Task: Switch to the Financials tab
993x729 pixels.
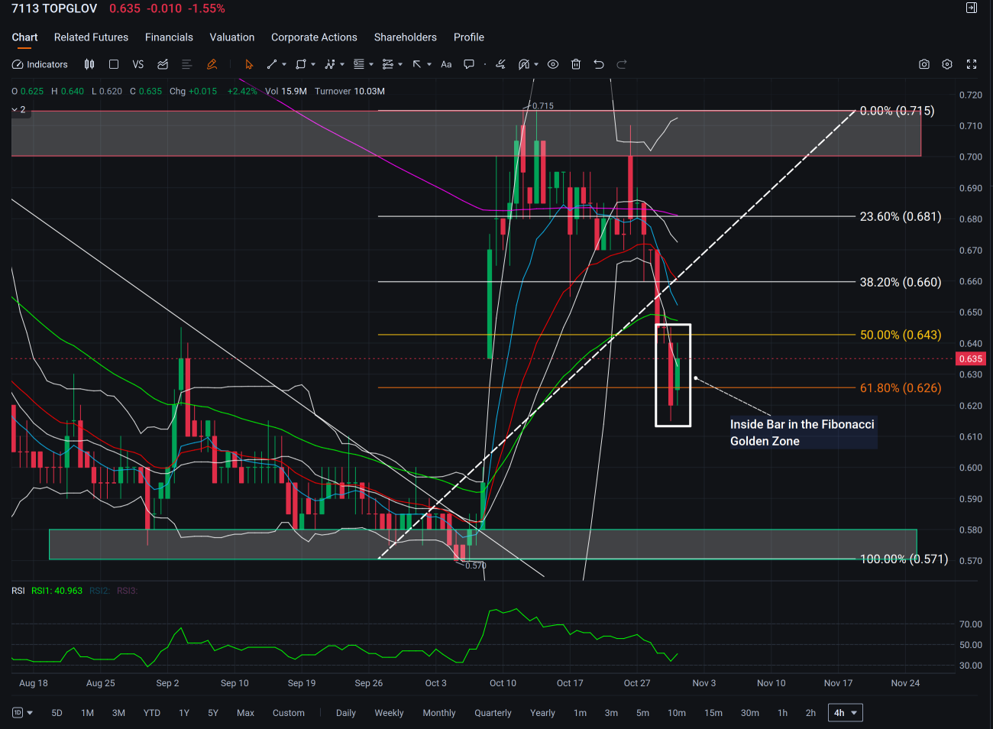Action: [x=169, y=37]
